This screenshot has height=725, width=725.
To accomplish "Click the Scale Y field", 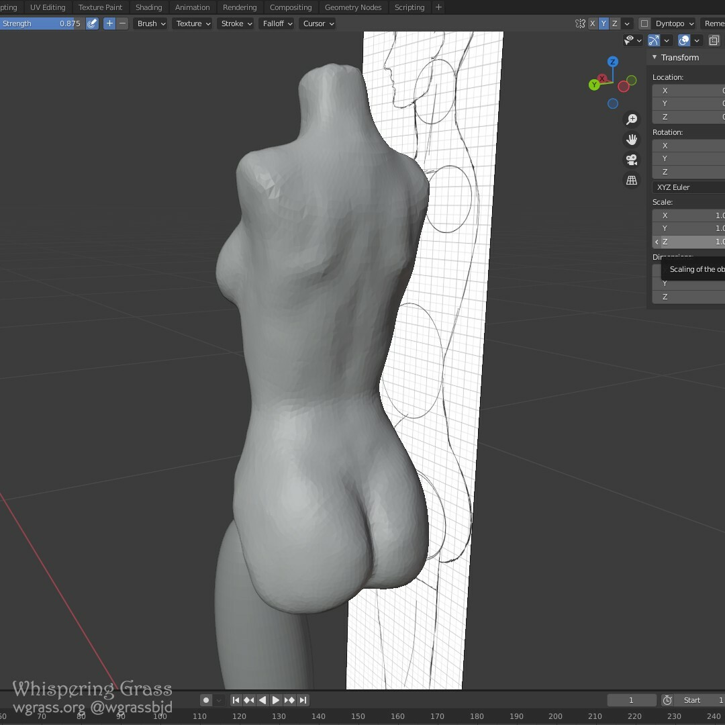I will pyautogui.click(x=689, y=228).
